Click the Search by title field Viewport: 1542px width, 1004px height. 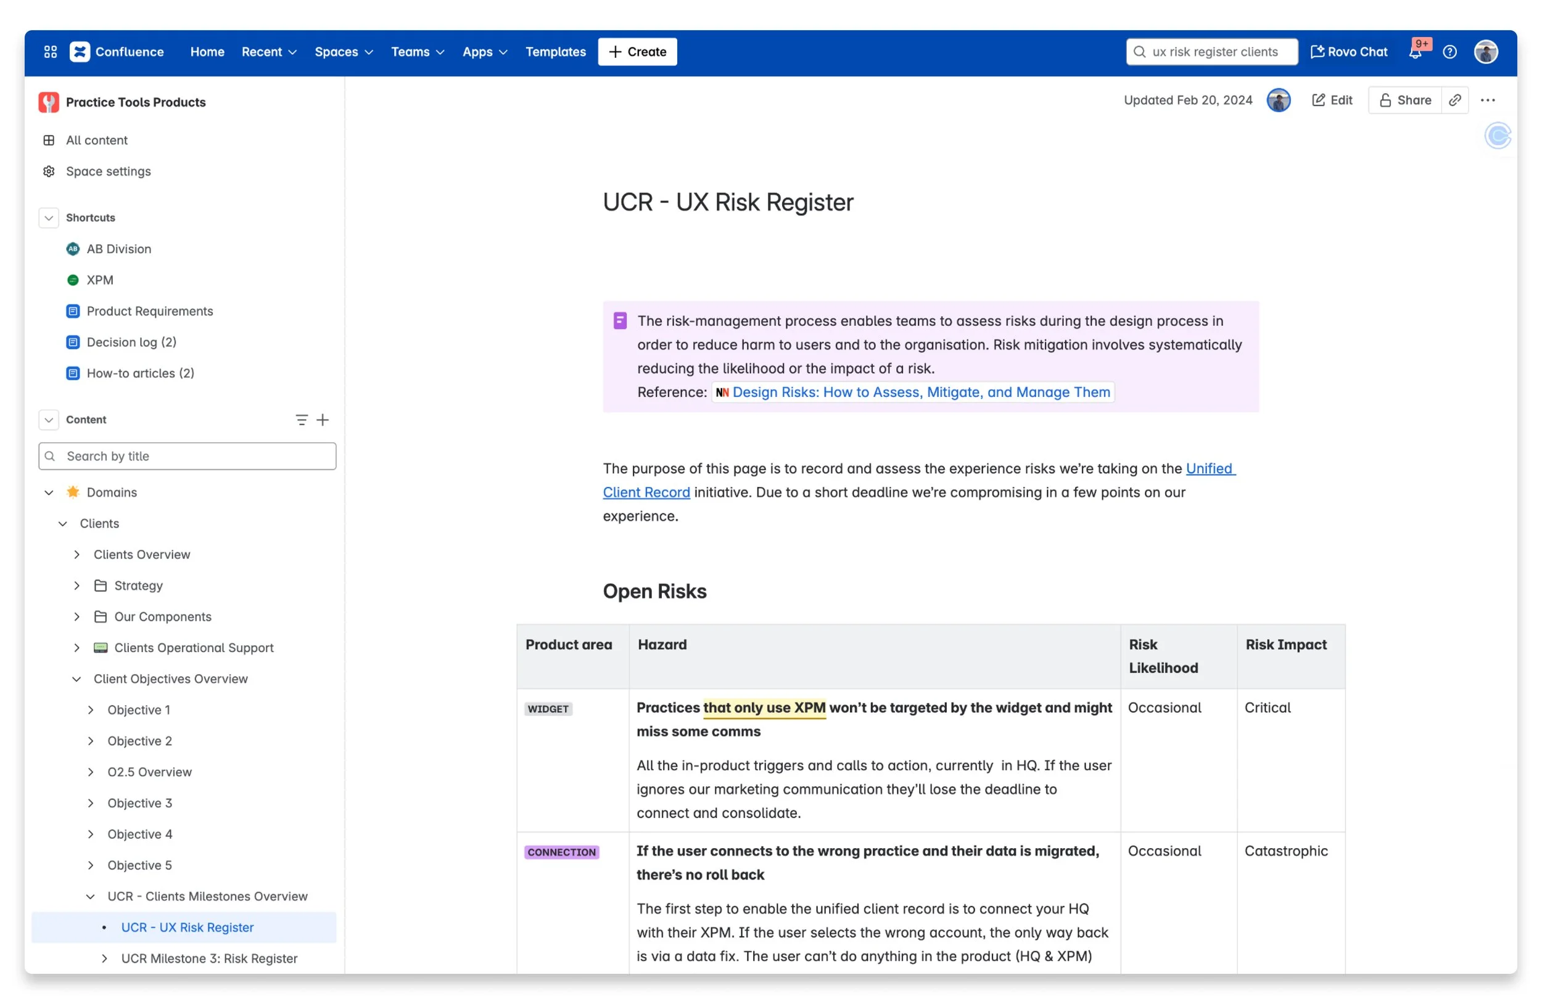188,456
